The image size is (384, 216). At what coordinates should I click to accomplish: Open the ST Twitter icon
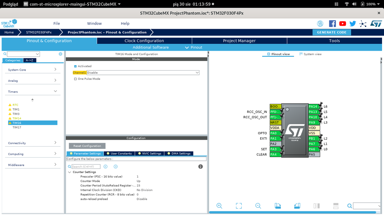pyautogui.click(x=352, y=24)
